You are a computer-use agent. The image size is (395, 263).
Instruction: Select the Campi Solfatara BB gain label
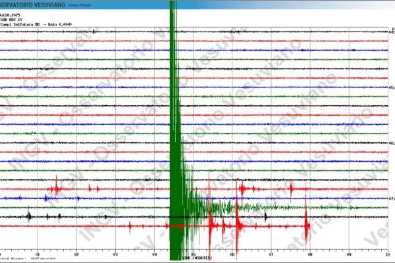coord(36,24)
